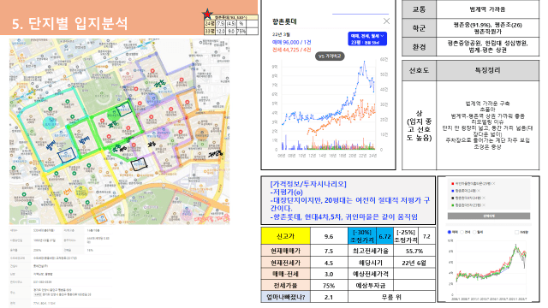Click the 9.6 record price value
Screen dimensions: 548x308
[x=329, y=236]
